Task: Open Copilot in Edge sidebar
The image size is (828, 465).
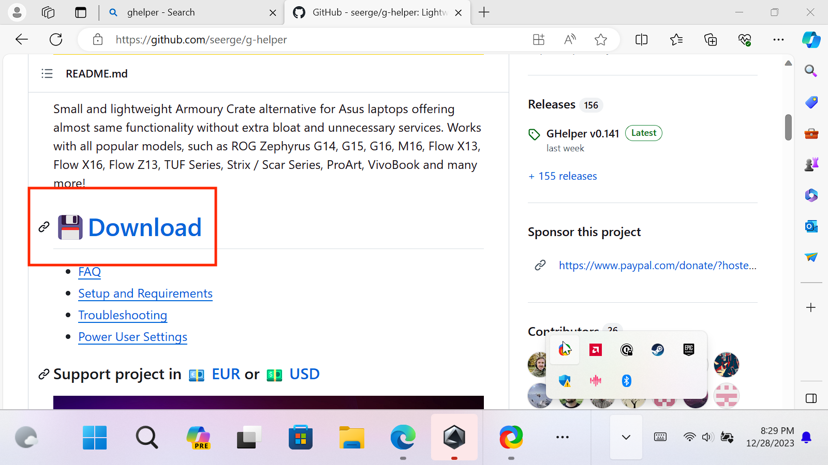Action: (811, 40)
